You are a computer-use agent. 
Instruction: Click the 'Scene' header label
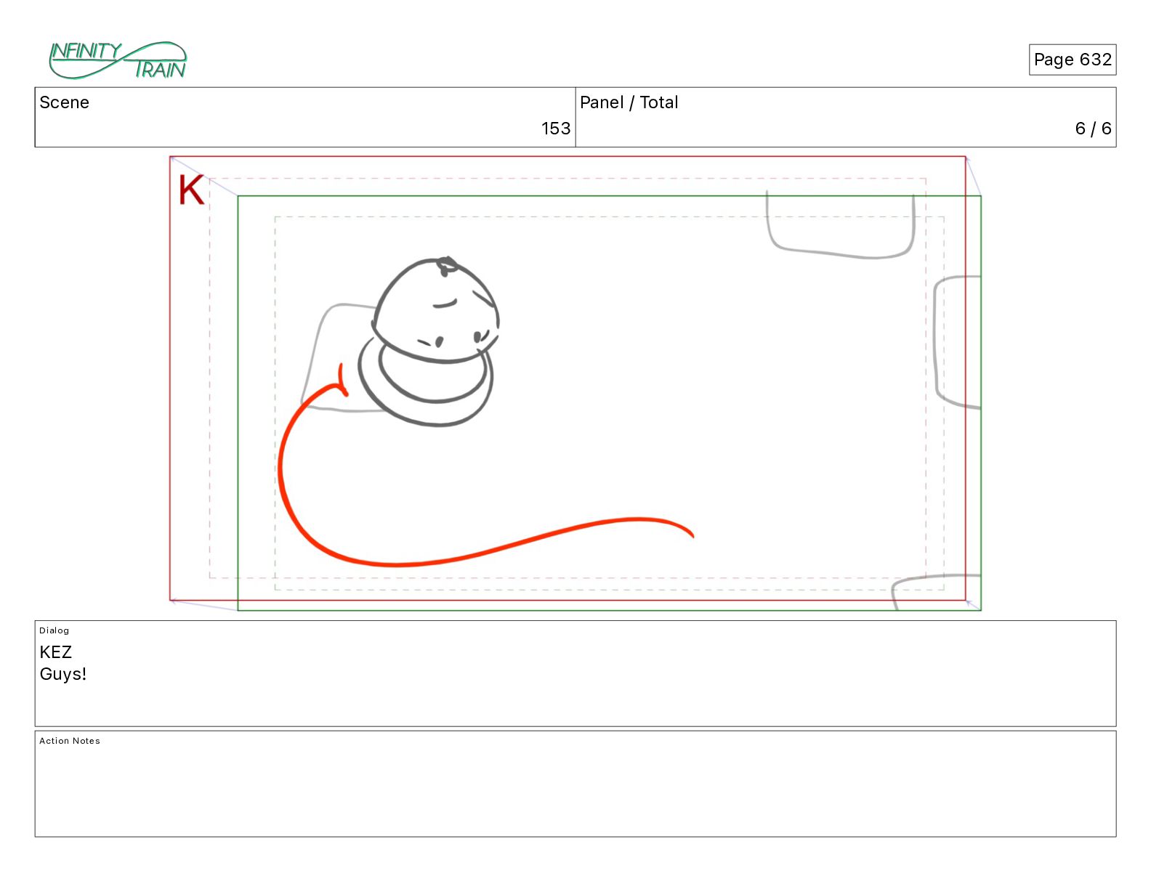64,102
